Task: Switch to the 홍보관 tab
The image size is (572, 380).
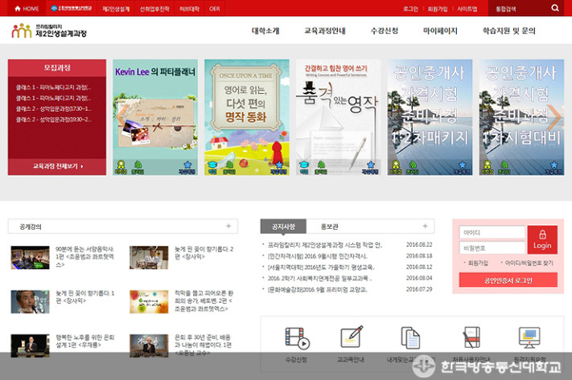Action: (329, 227)
